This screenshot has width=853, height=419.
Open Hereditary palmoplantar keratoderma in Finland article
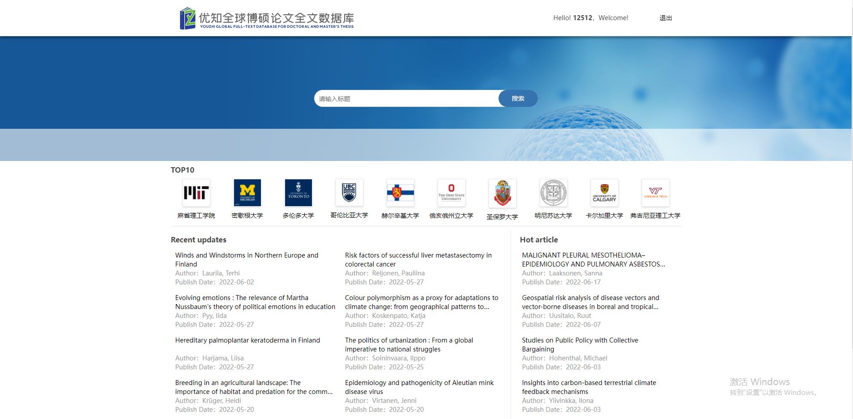point(247,340)
